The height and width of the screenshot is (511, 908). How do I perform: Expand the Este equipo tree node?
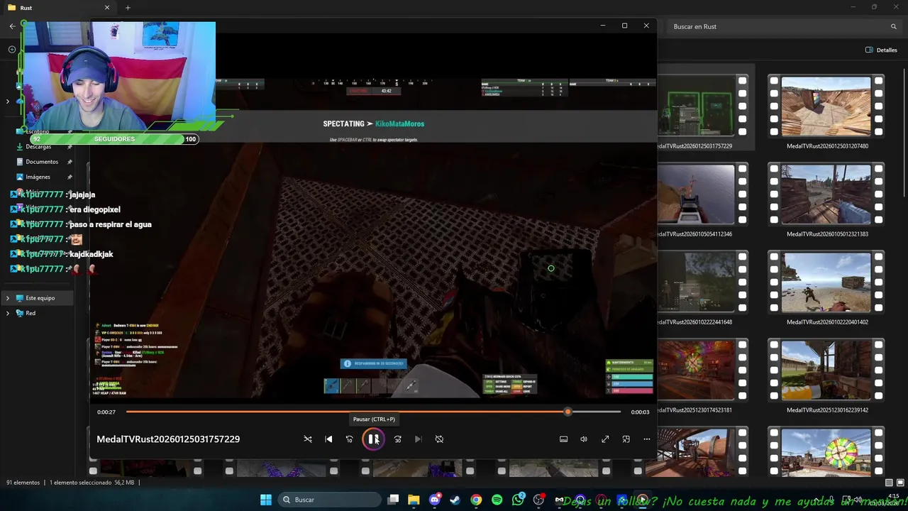[8, 298]
